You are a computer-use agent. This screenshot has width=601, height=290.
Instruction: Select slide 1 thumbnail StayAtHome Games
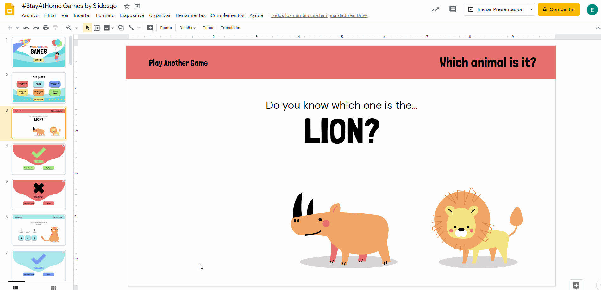click(x=39, y=52)
